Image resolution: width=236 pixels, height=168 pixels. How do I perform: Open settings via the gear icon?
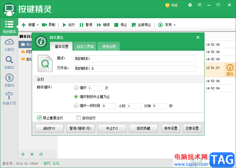[190, 5]
